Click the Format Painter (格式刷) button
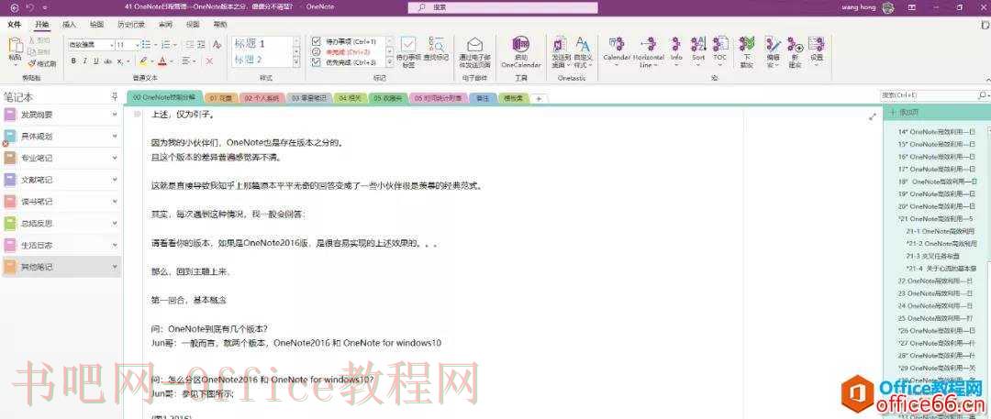 pyautogui.click(x=41, y=63)
